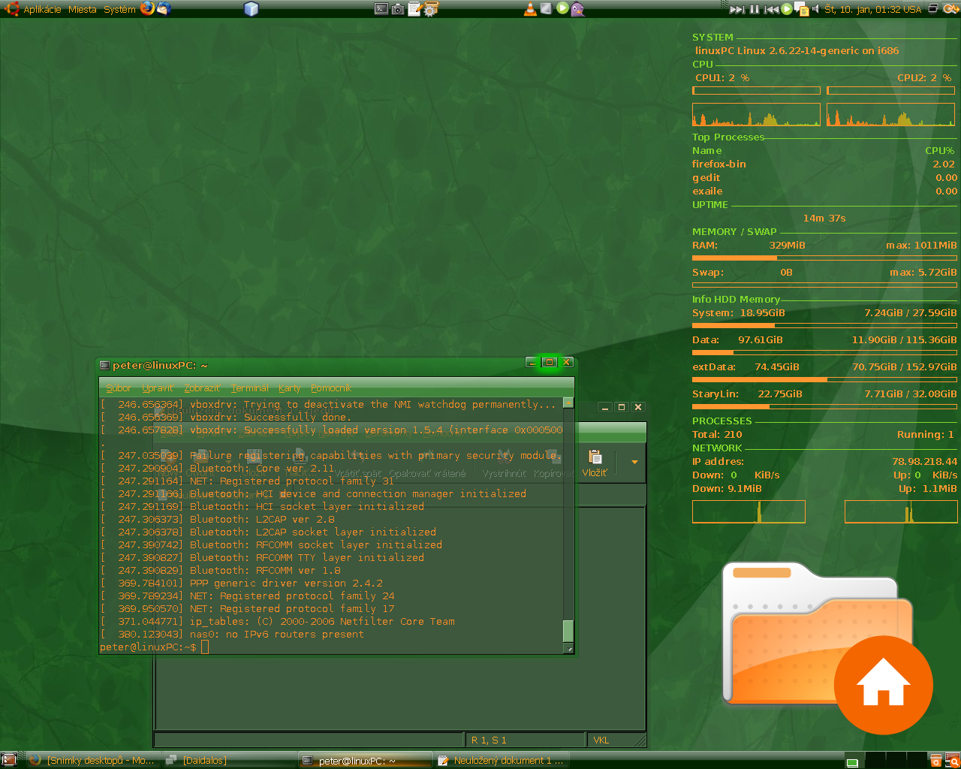
Task: Open the Pomocník help menu in terminal
Action: pyautogui.click(x=331, y=388)
